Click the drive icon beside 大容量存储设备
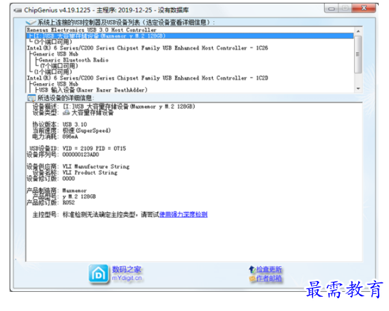The height and width of the screenshot is (311, 389). point(66,113)
